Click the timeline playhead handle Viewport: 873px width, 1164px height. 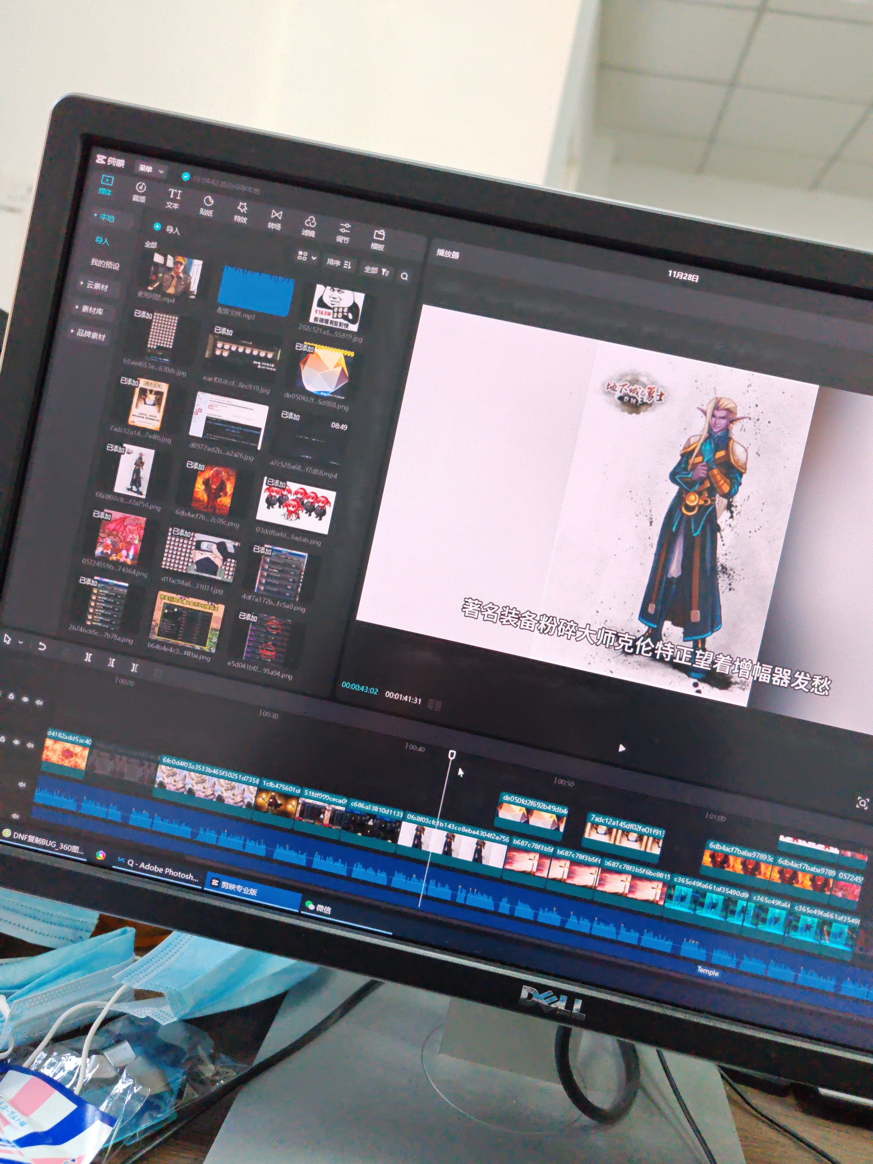[x=452, y=755]
